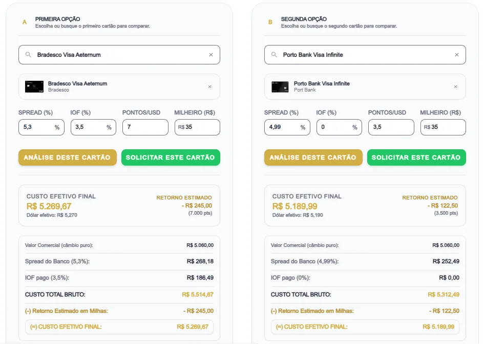Click the R$ 5.269,67 custo efetivo heading value
Screen dimensions: 485x344
[49, 207]
